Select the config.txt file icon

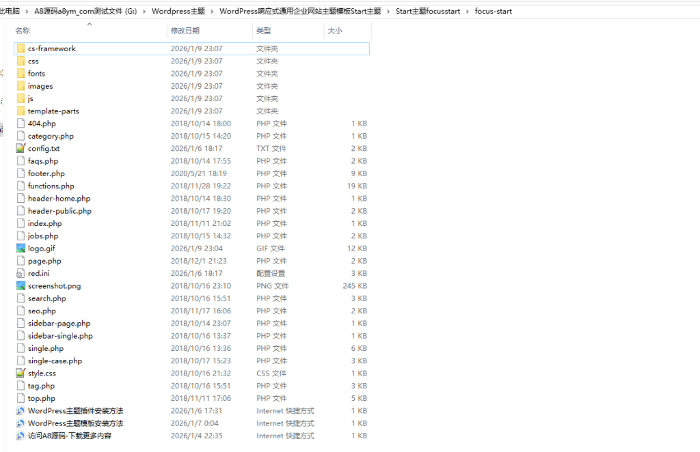(x=21, y=148)
